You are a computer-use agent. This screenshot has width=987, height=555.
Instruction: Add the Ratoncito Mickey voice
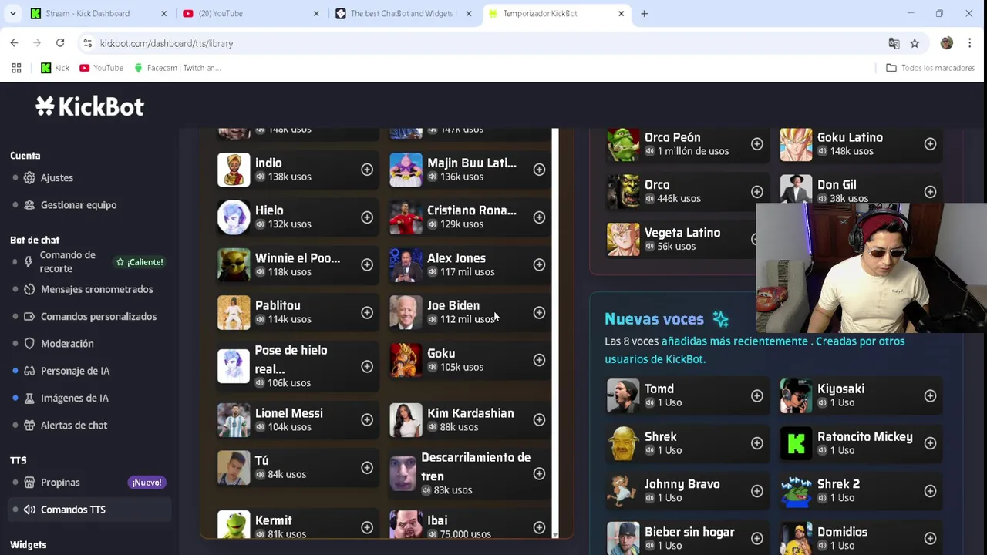click(x=930, y=443)
